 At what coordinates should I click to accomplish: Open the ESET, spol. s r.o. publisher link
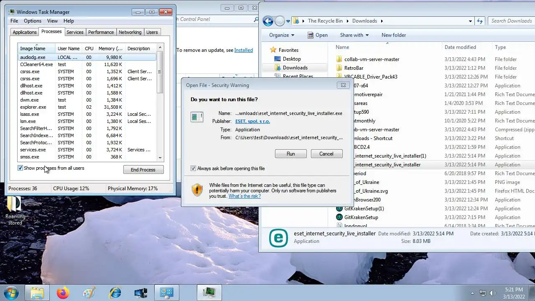252,121
